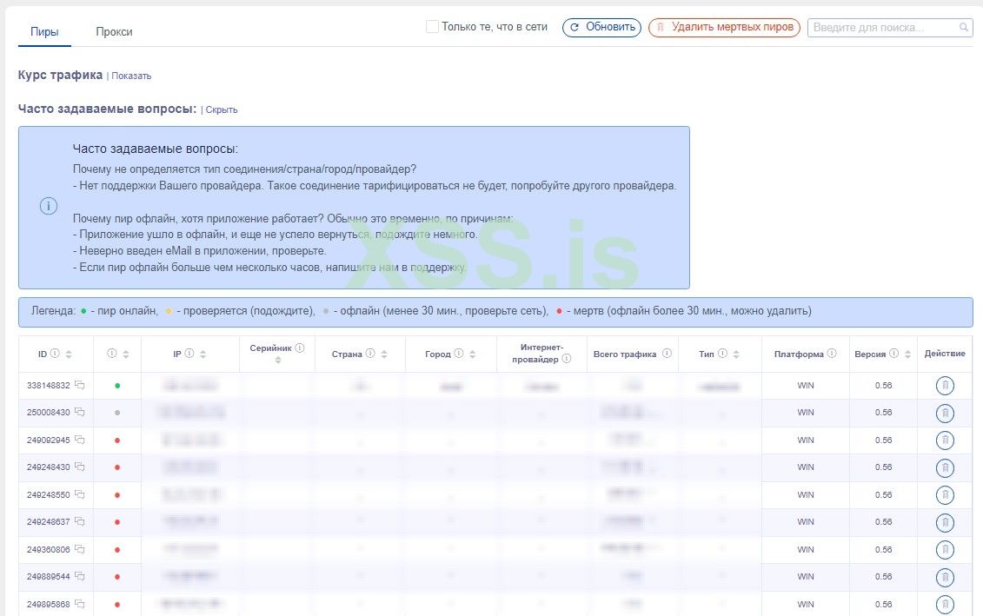Click info icon next to Версия header

click(x=893, y=354)
